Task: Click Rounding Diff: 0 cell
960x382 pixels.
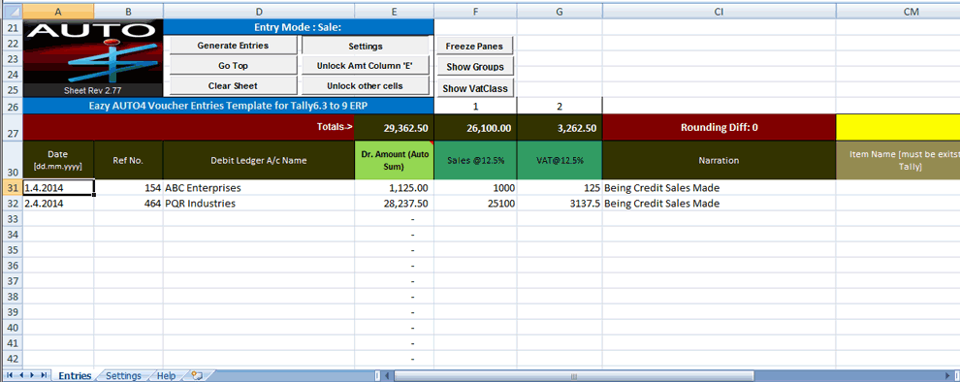Action: pos(719,127)
